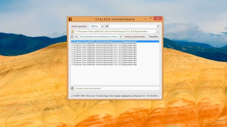The image size is (227, 127).
Task: Click the zipped folder icon beside the path field
Action: (72, 31)
